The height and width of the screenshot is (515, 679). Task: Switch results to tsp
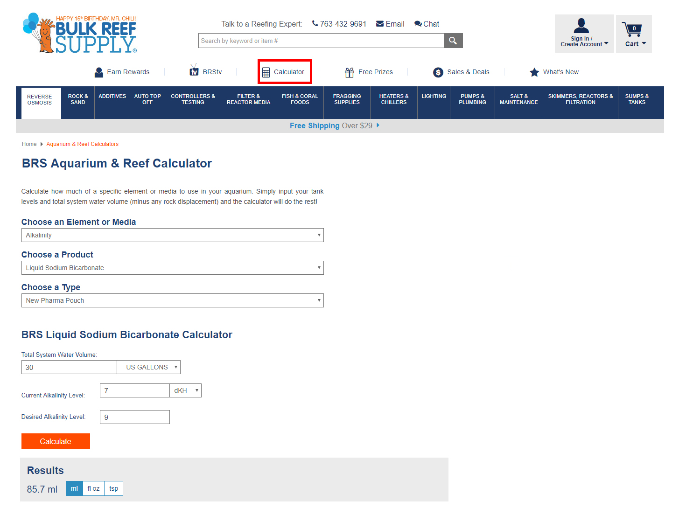[x=114, y=488]
